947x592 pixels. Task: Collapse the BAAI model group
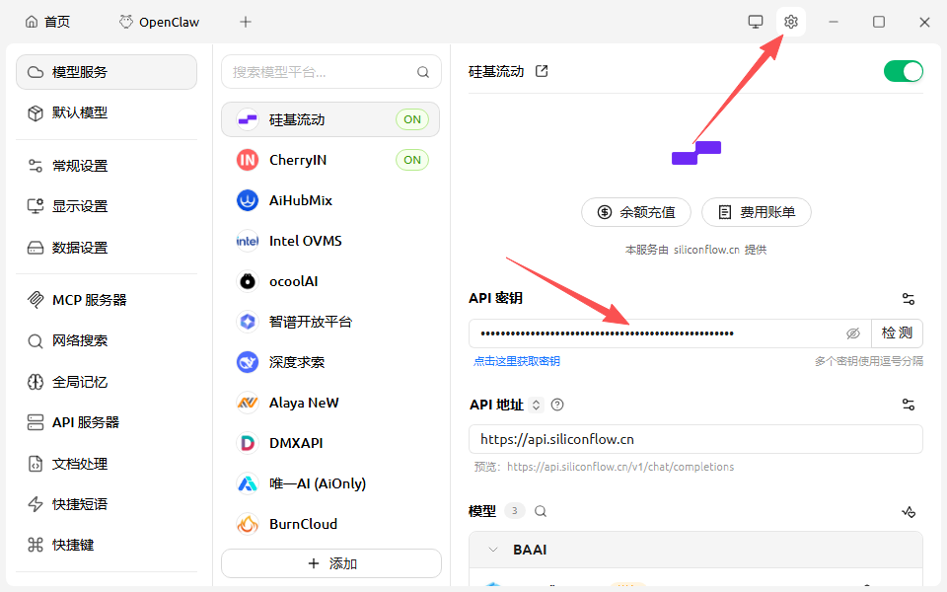[493, 550]
